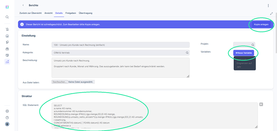Screen dimensions: 277x131
Task: Switch to the Ansicht tab
Action: [x=48, y=13]
